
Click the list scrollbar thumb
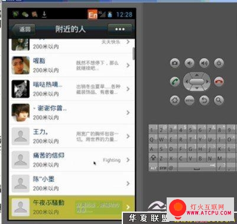coord(134,54)
